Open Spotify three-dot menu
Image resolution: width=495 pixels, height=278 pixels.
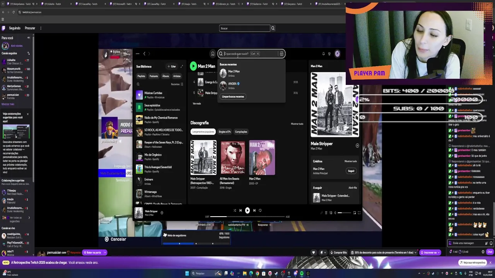[x=137, y=54]
